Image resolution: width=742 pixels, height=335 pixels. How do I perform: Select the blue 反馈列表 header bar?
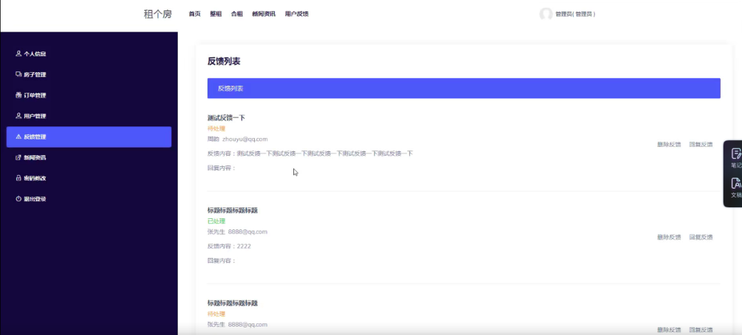point(464,89)
